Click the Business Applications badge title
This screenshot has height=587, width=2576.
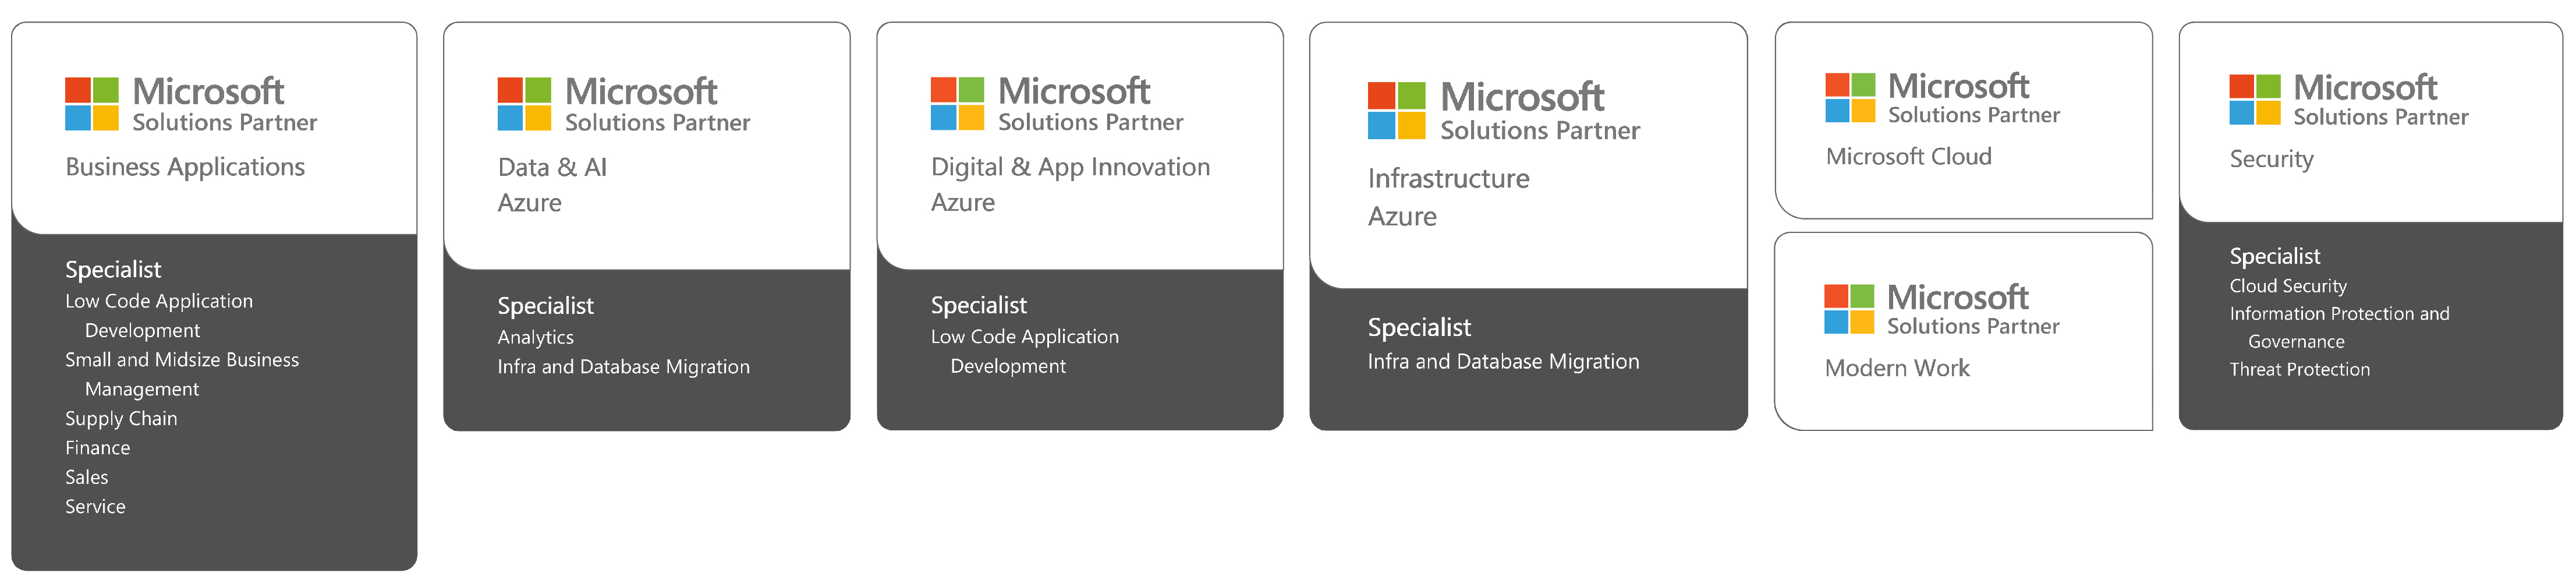point(185,167)
